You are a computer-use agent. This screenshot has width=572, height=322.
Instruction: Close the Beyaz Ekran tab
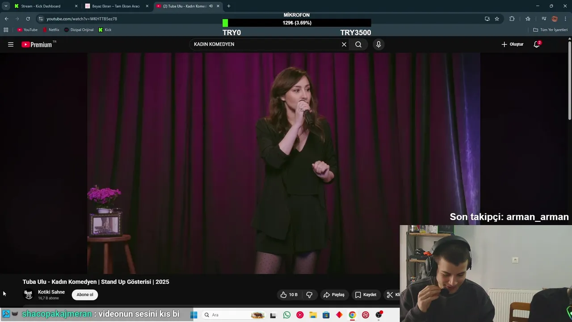coord(147,6)
